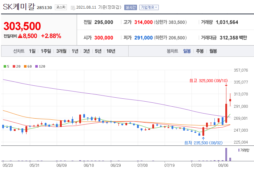Click the stock code 285130
The width and height of the screenshot is (254, 170).
(44, 8)
